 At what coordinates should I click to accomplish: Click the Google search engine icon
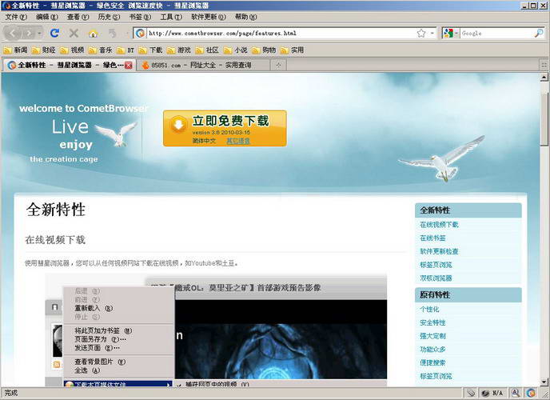point(448,34)
